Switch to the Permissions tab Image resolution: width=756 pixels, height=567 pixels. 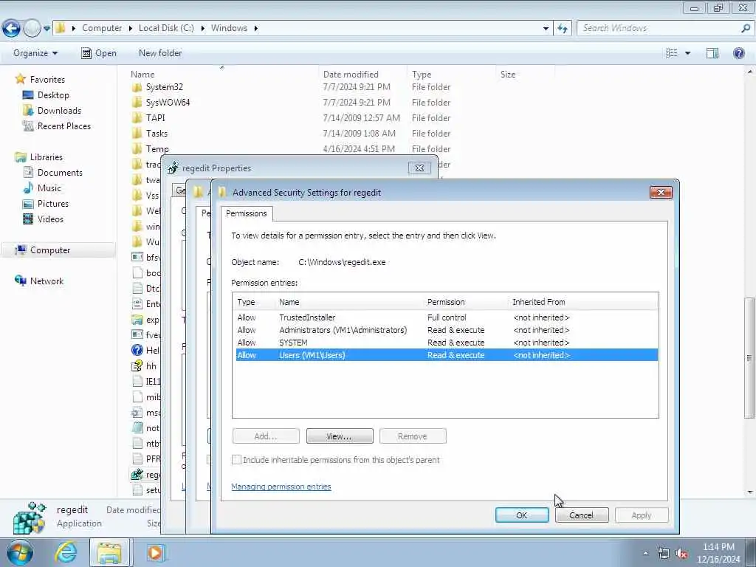(x=247, y=213)
